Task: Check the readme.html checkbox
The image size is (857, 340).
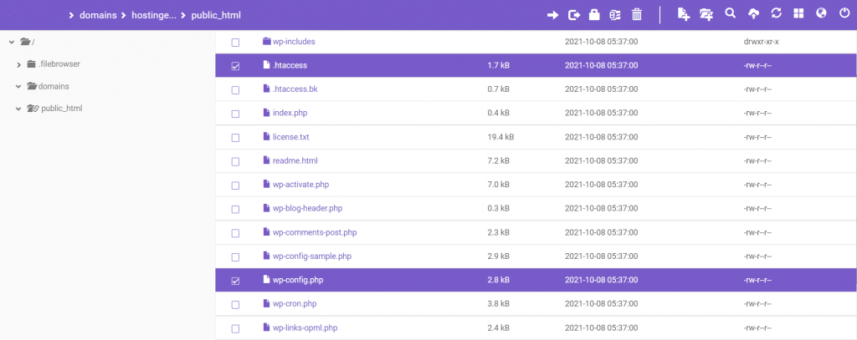Action: pos(235,162)
